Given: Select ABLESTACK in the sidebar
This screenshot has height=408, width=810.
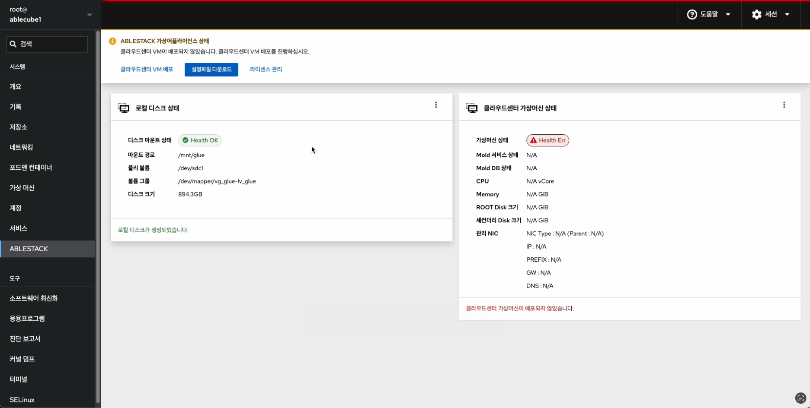Looking at the screenshot, I should (x=29, y=249).
